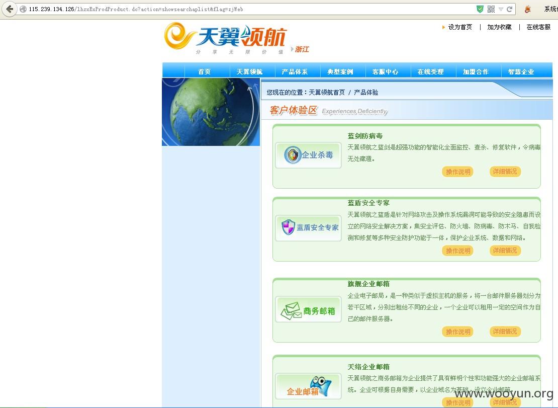Click 详细情况 button for 蓝盾安全专家

tap(505, 250)
